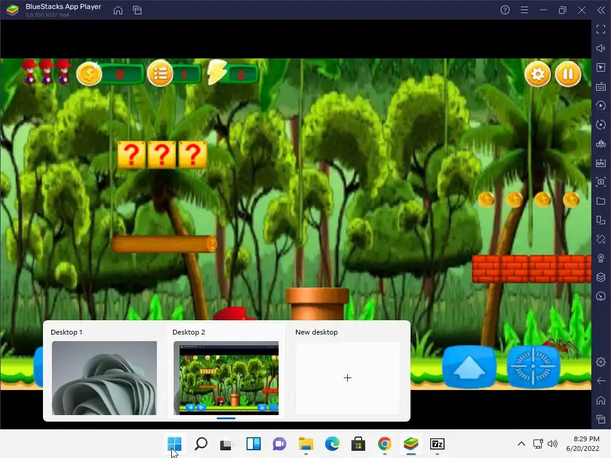Screen dimensions: 611x458
Task: Set location with sidebar pin icon
Action: (x=601, y=258)
